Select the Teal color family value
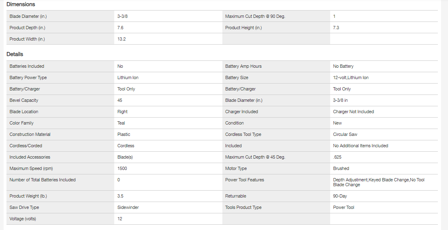The image size is (448, 230). tap(121, 123)
